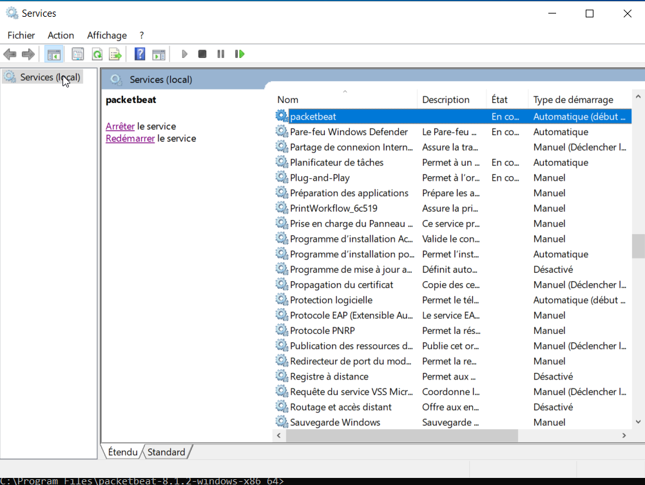645x485 pixels.
Task: Click the Refresh toolbar icon
Action: tap(97, 54)
